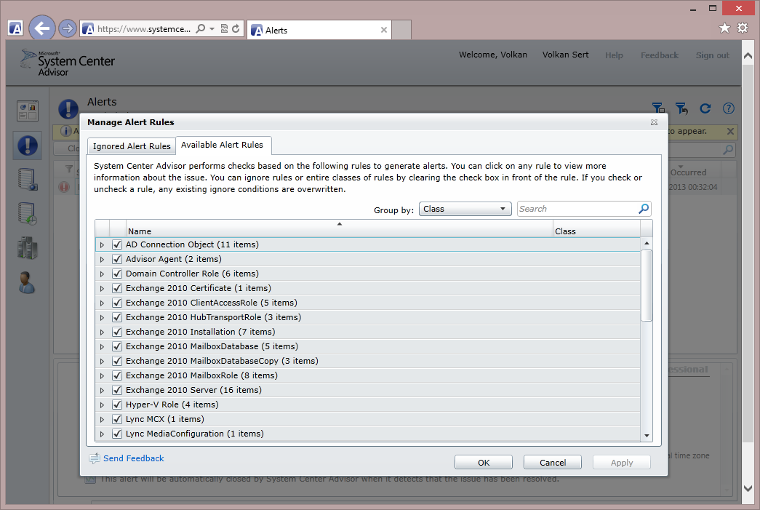Click the Cancel button
760x510 pixels.
[x=553, y=463]
